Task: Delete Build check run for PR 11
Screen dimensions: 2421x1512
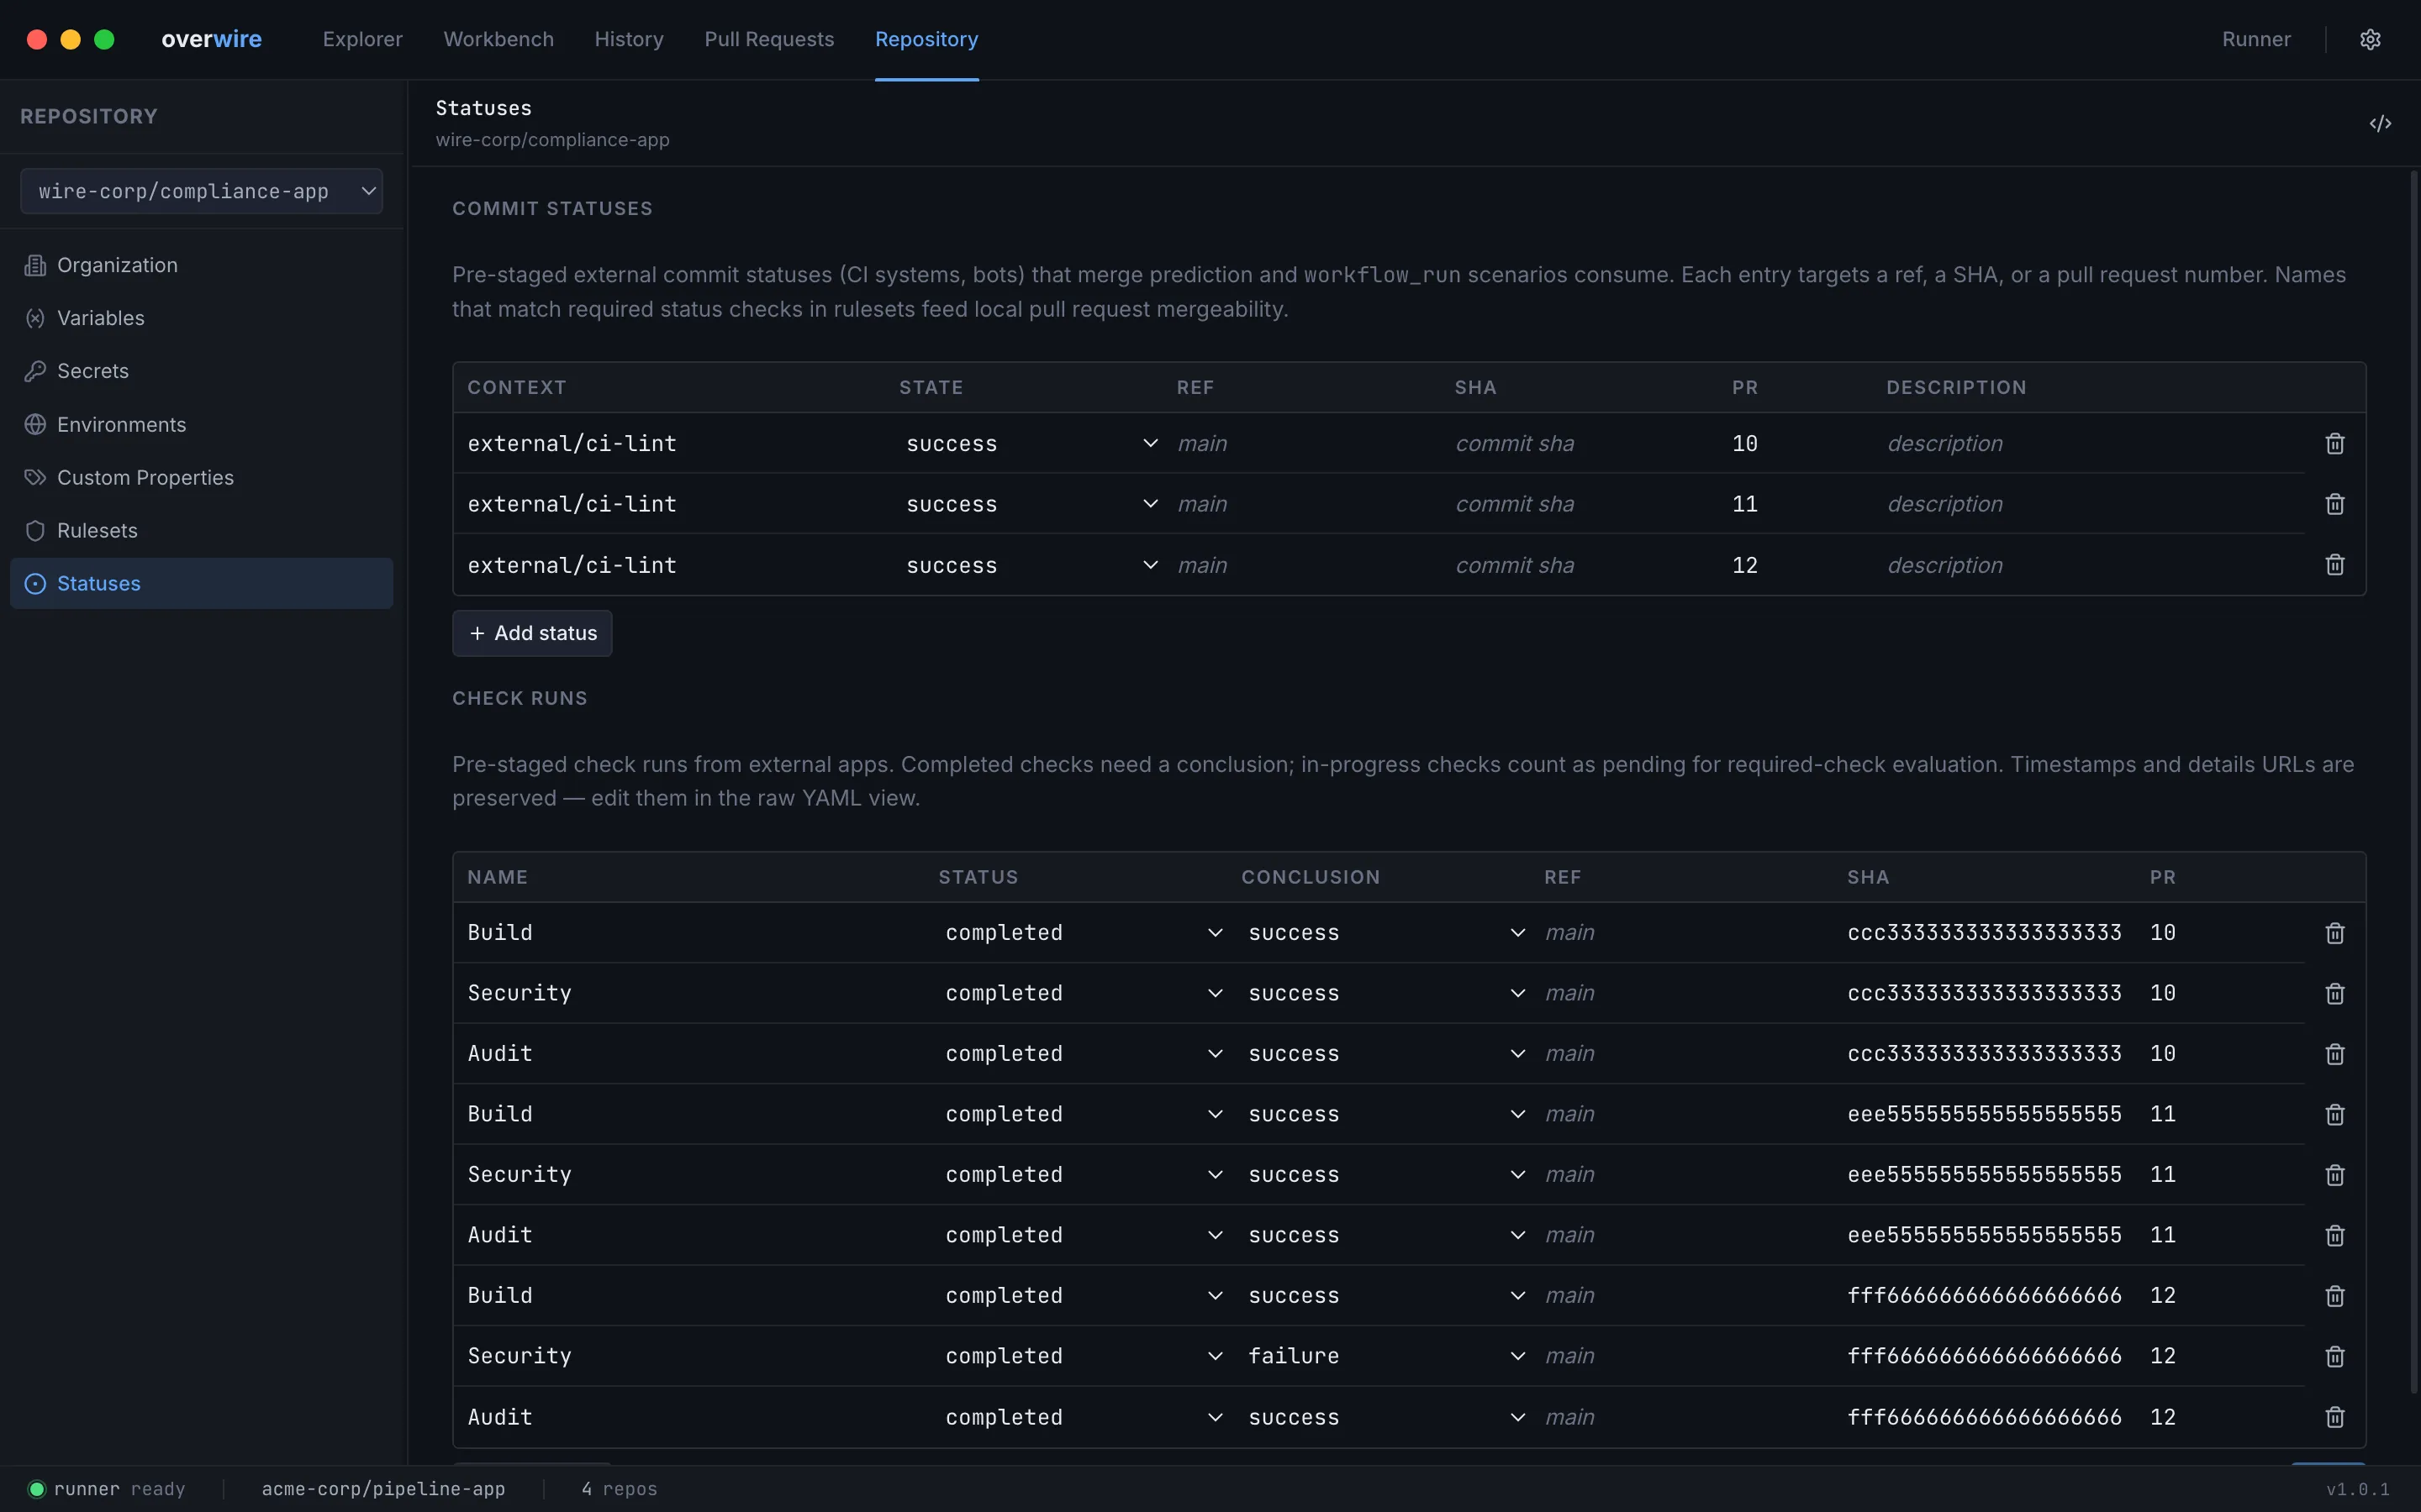Action: tap(2334, 1114)
